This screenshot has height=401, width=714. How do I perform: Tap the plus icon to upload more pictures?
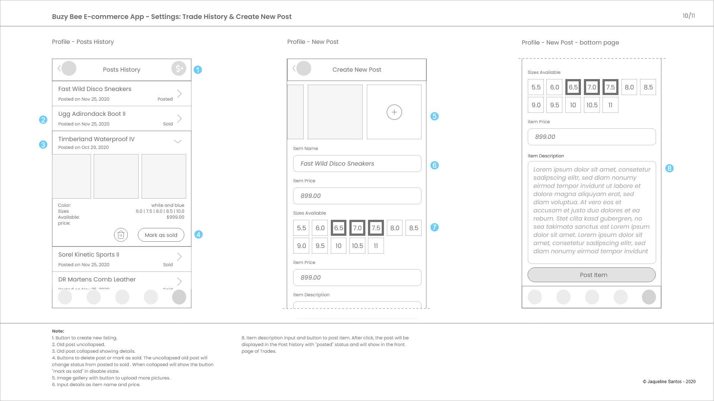point(394,112)
